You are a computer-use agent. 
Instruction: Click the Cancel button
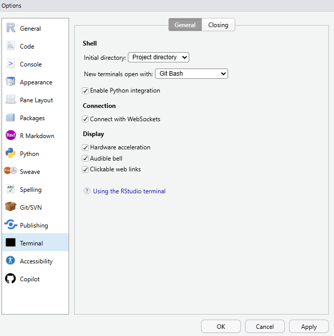click(265, 326)
